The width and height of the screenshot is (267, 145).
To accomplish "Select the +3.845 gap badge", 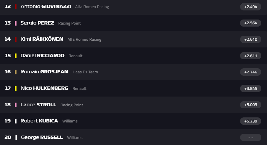I will point(251,88).
